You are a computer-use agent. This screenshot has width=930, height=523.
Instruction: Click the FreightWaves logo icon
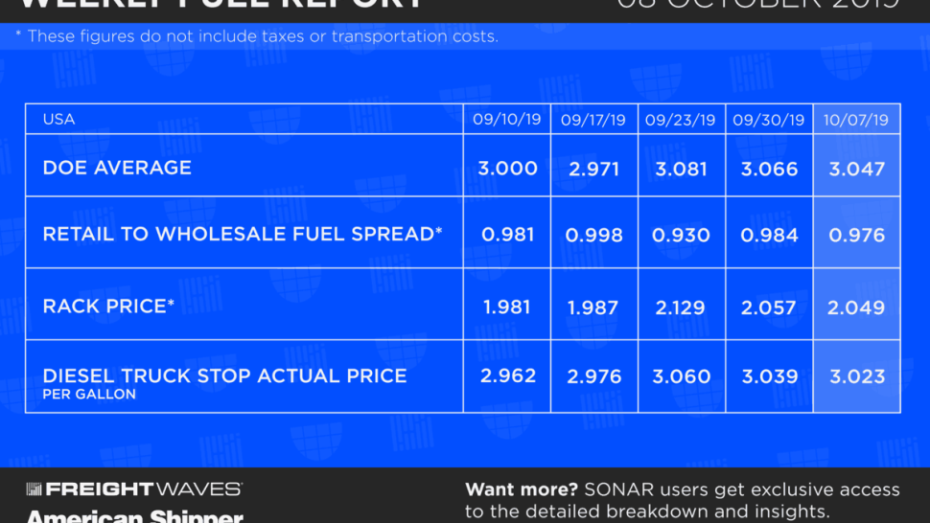tap(34, 489)
